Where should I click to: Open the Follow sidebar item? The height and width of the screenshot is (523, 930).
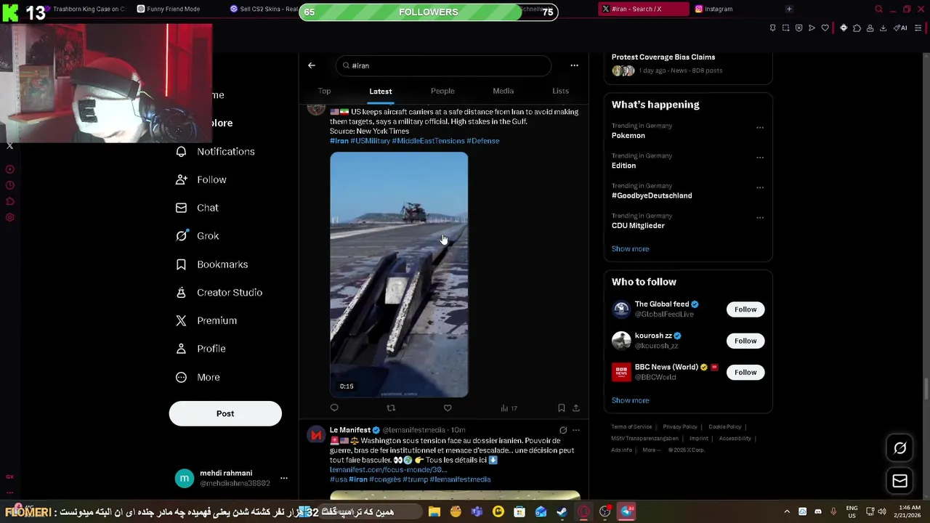click(201, 179)
